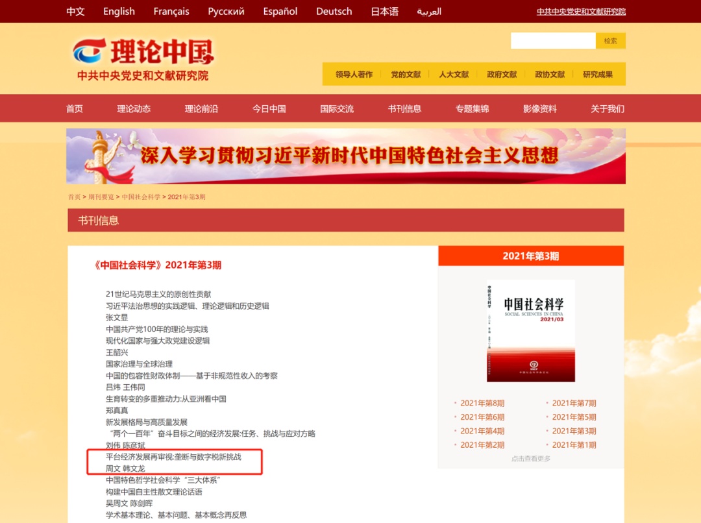Image resolution: width=701 pixels, height=523 pixels.
Task: Open issue 2021年第8期
Action: point(482,403)
